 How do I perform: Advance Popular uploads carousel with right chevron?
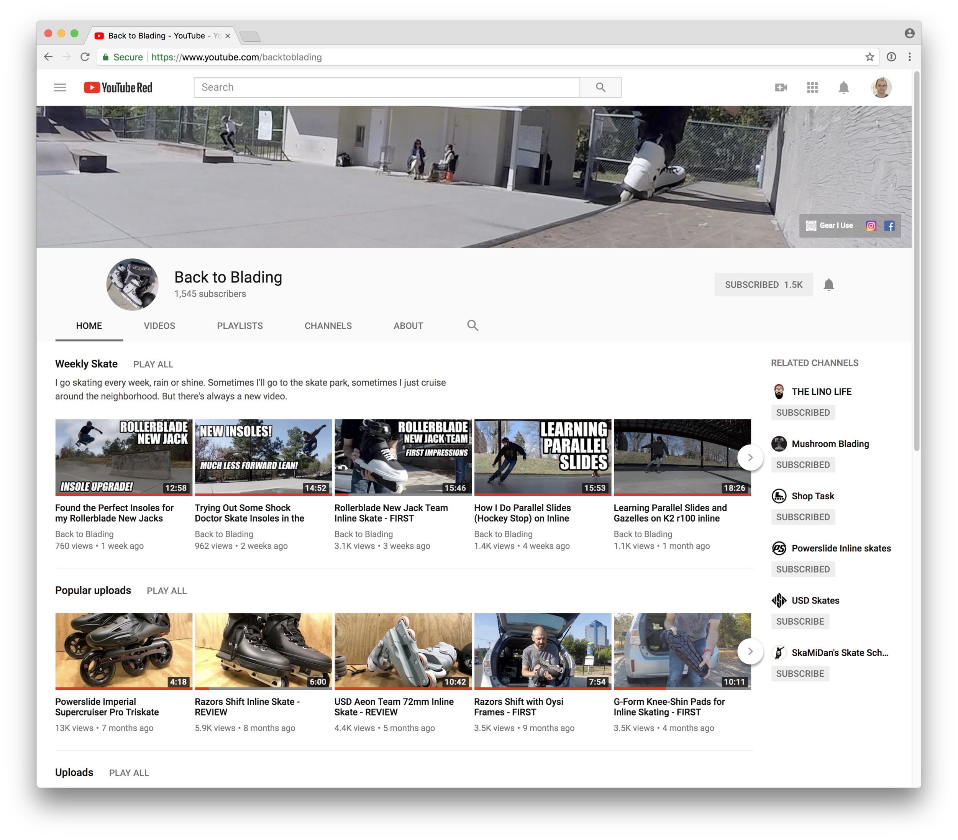(750, 651)
